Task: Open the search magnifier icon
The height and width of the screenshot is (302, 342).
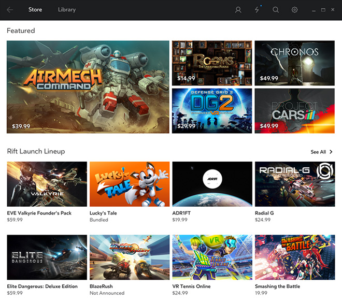Action: point(276,10)
